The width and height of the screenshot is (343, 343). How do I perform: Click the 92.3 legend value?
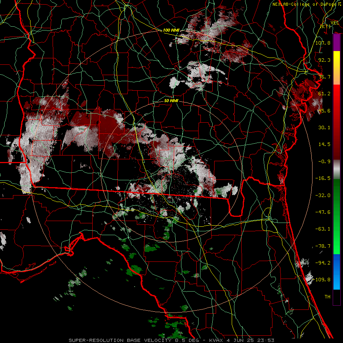pos(324,60)
